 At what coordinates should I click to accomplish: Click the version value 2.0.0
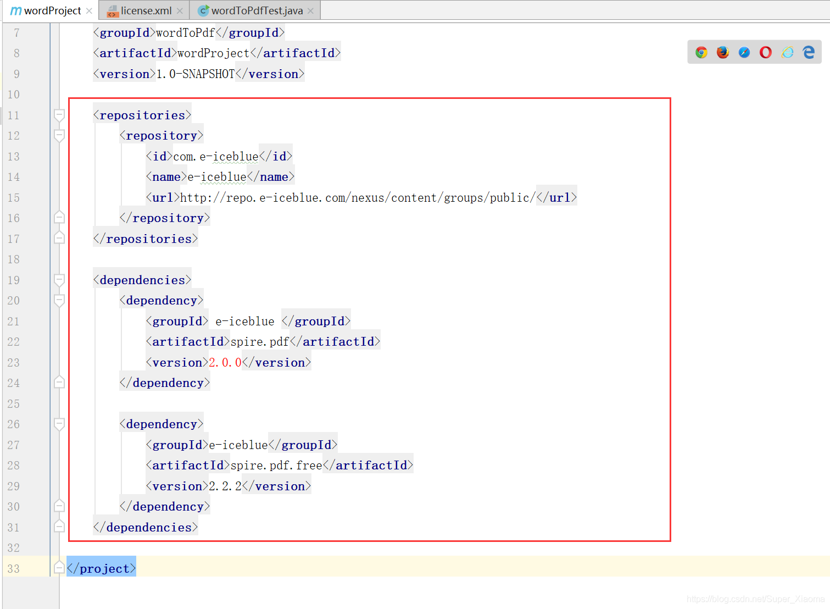coord(225,363)
